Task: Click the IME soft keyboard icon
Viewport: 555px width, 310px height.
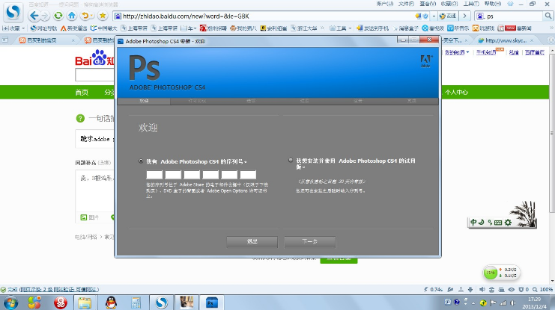Action: pos(498,223)
